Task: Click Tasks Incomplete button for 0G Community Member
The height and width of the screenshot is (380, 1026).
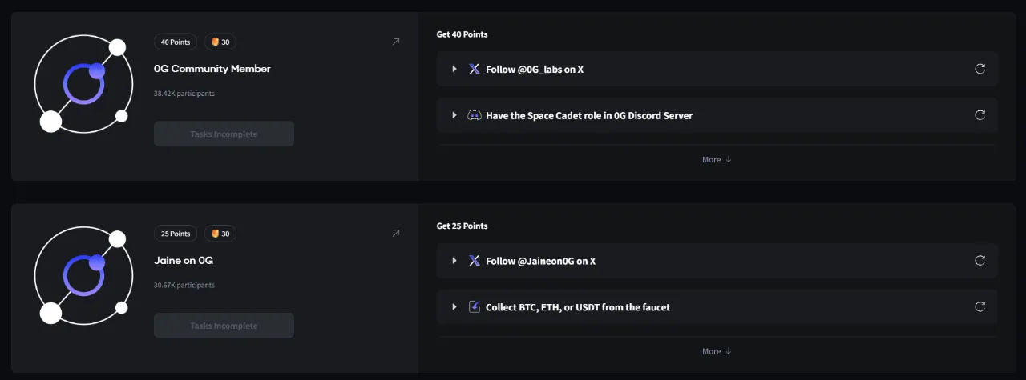Action: coord(224,134)
